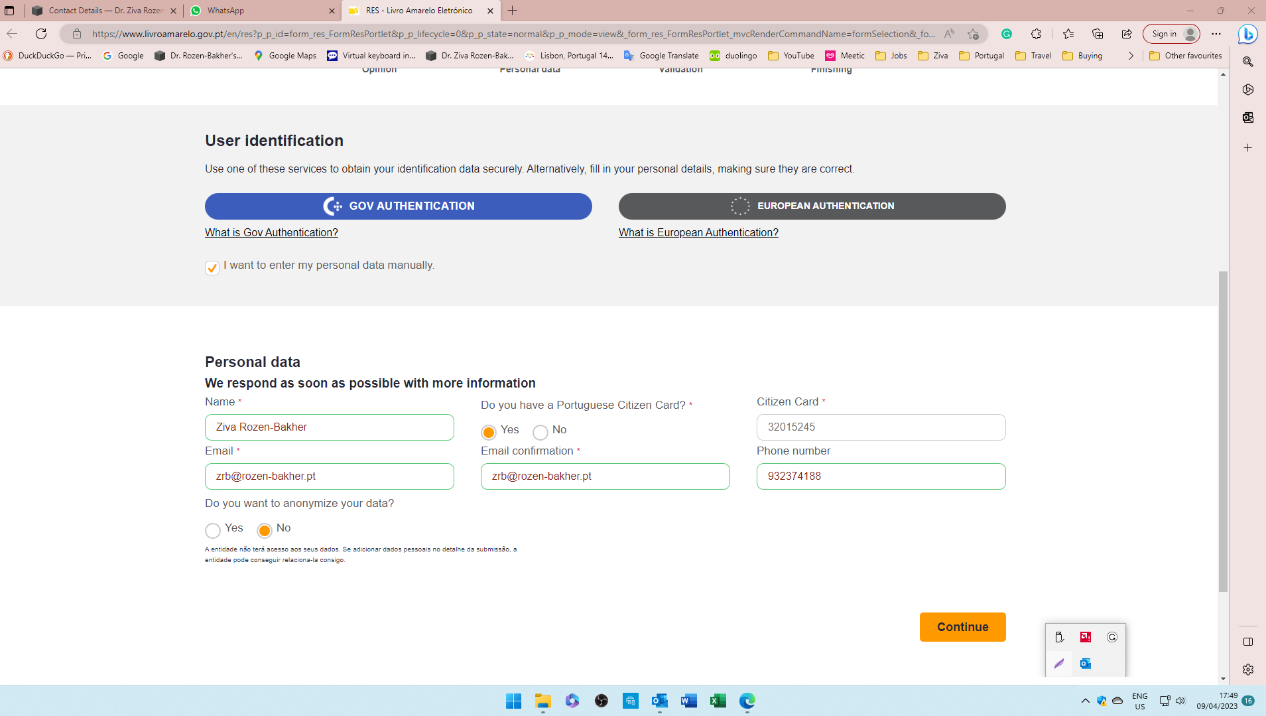Click the page vertical scrollbar thumb

[1223, 431]
